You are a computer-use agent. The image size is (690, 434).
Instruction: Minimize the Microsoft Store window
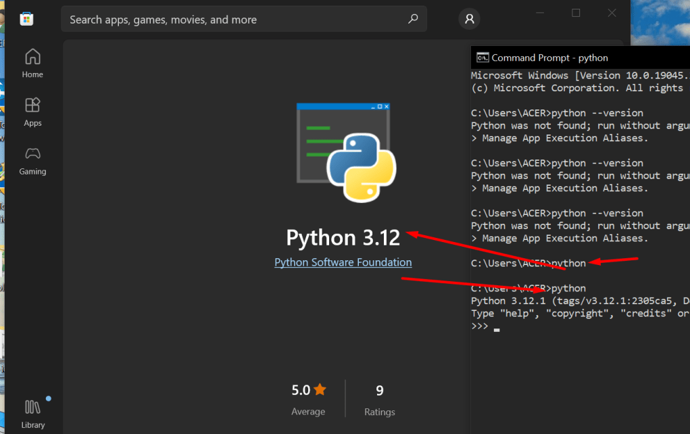pyautogui.click(x=541, y=13)
